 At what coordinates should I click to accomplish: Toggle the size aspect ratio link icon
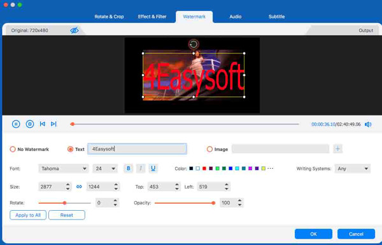79,187
